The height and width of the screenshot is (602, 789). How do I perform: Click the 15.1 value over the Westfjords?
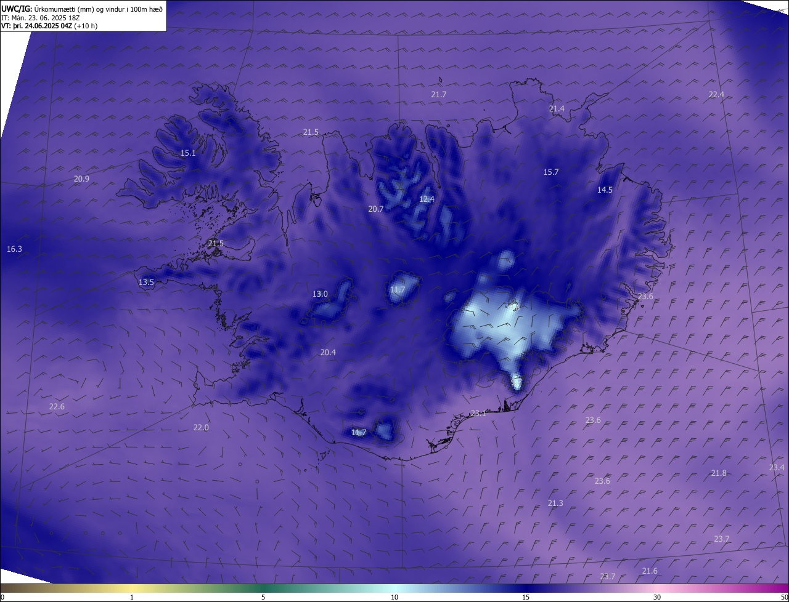point(188,153)
